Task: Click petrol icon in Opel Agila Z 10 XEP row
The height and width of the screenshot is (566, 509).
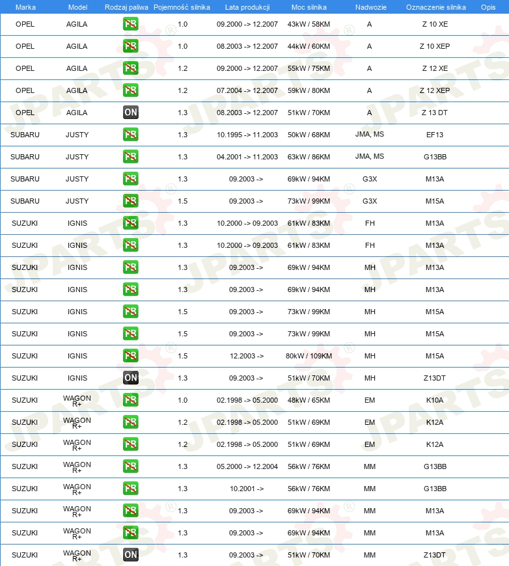Action: [130, 46]
